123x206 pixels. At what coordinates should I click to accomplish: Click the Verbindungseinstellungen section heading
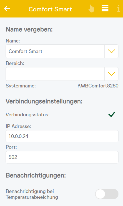pyautogui.click(x=44, y=101)
